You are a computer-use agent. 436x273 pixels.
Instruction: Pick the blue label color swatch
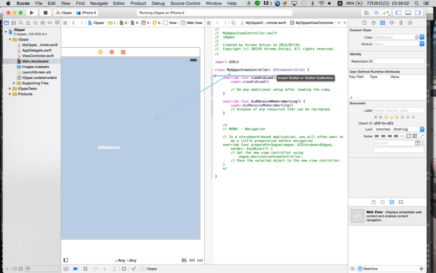click(x=402, y=117)
